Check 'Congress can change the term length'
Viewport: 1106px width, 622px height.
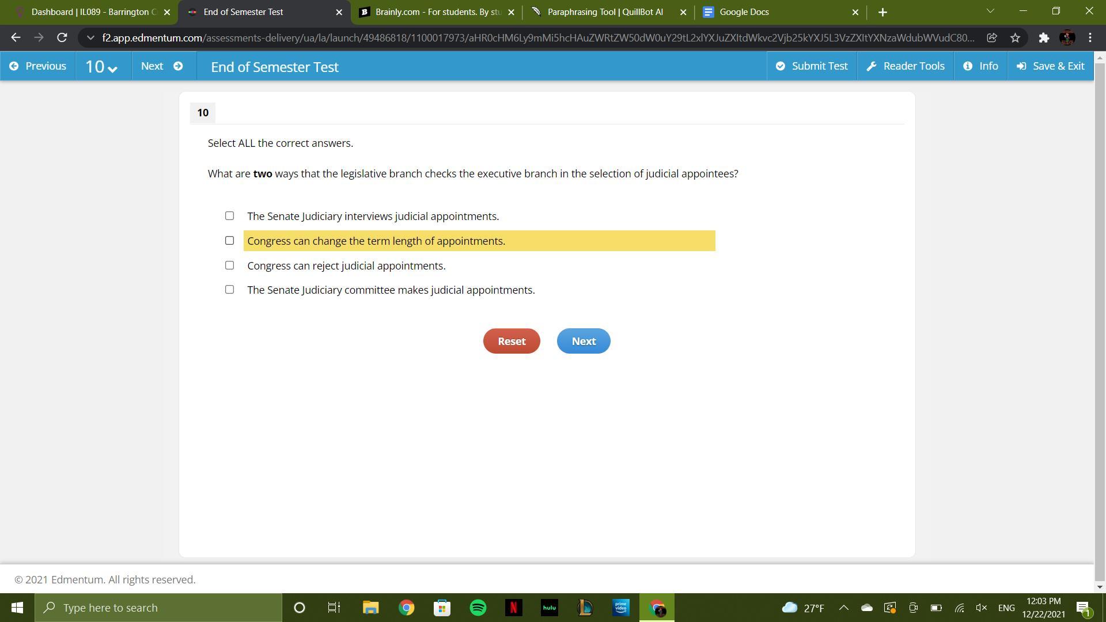click(x=229, y=240)
